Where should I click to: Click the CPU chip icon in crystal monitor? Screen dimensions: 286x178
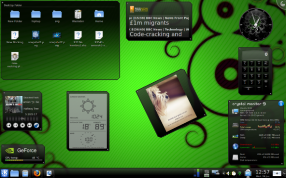pos(235,125)
